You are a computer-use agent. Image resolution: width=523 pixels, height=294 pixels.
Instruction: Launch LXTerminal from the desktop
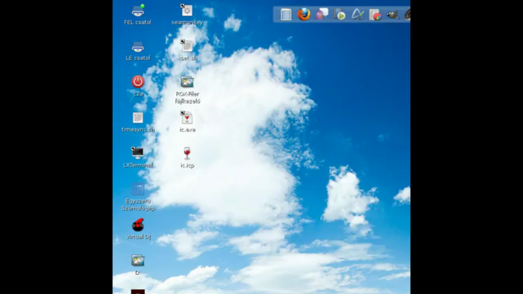[x=138, y=153]
